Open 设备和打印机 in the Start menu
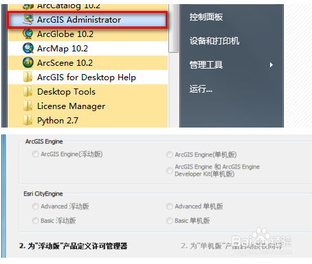312x264 pixels. 214,41
